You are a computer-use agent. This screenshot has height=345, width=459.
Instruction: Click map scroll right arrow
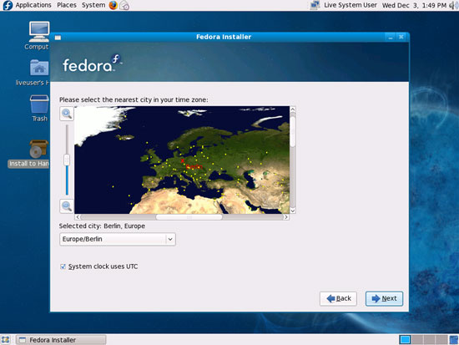click(x=286, y=217)
